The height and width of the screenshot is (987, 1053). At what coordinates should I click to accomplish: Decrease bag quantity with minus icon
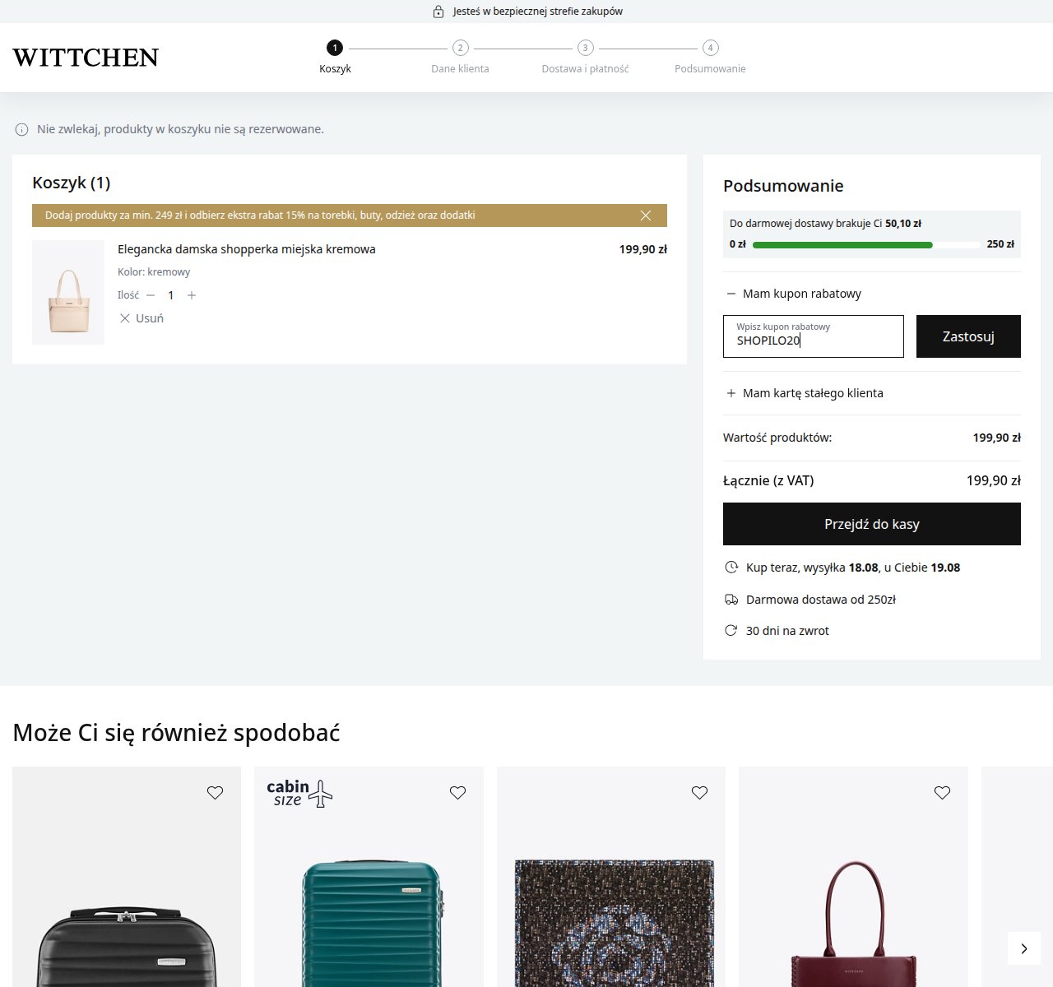pos(151,295)
